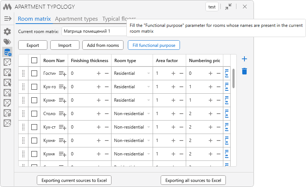Click the tags icon in the sidebar
Viewport: 306px width, 187px height.
click(7, 42)
